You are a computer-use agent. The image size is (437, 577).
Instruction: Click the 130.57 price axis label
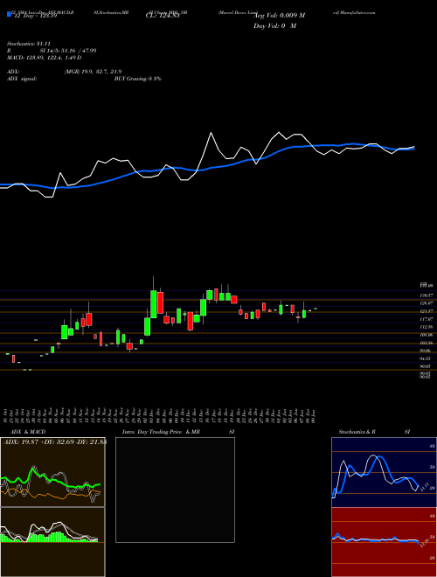pyautogui.click(x=427, y=295)
